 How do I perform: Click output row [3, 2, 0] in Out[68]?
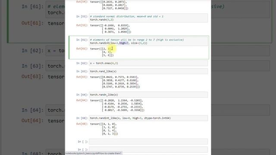point(109,127)
